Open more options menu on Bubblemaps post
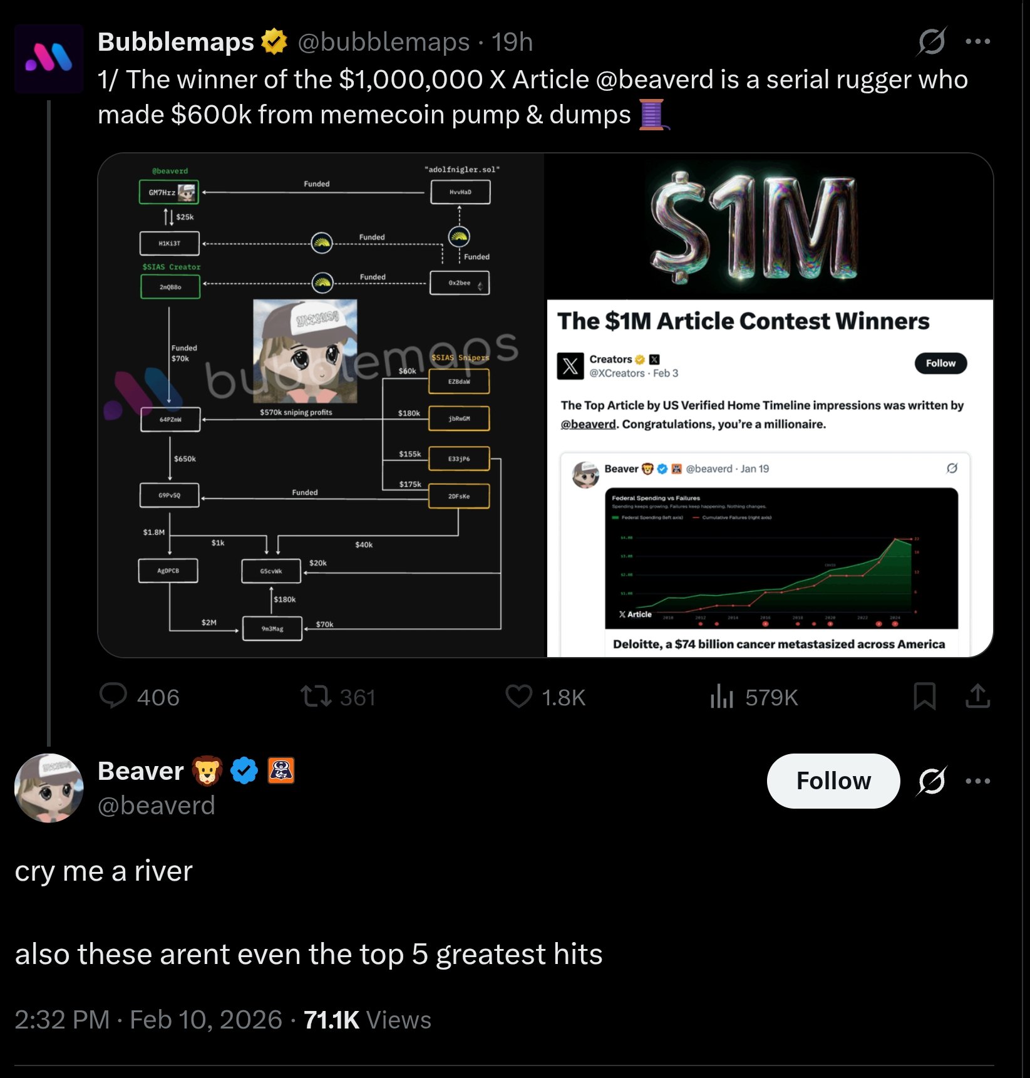1030x1078 pixels. click(977, 42)
